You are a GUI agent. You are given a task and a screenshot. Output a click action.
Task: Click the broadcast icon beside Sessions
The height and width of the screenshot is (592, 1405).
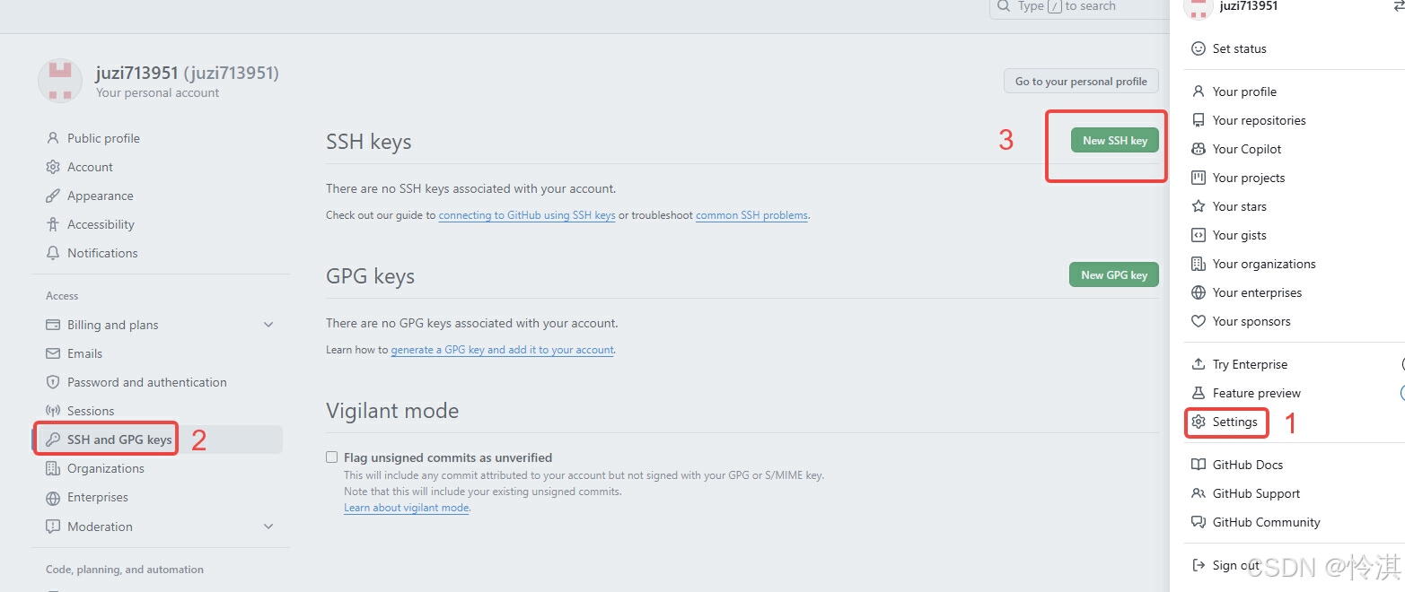pos(53,411)
